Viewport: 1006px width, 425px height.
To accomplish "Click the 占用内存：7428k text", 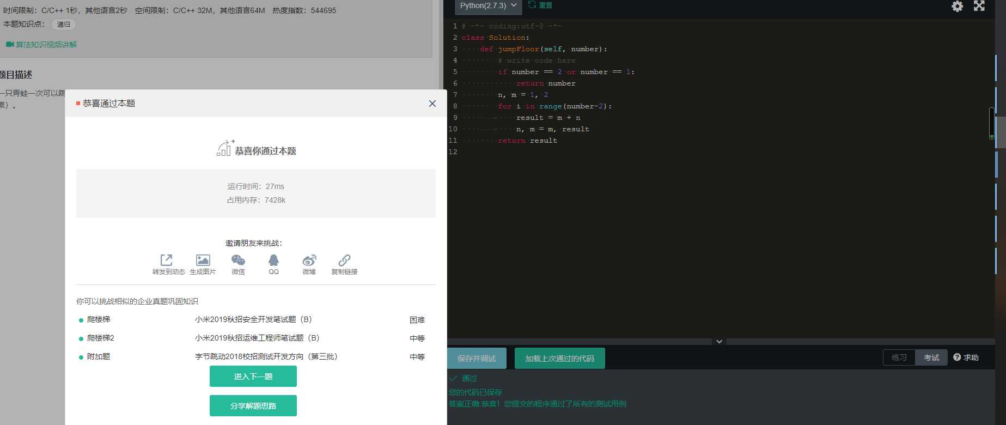I will click(x=256, y=200).
